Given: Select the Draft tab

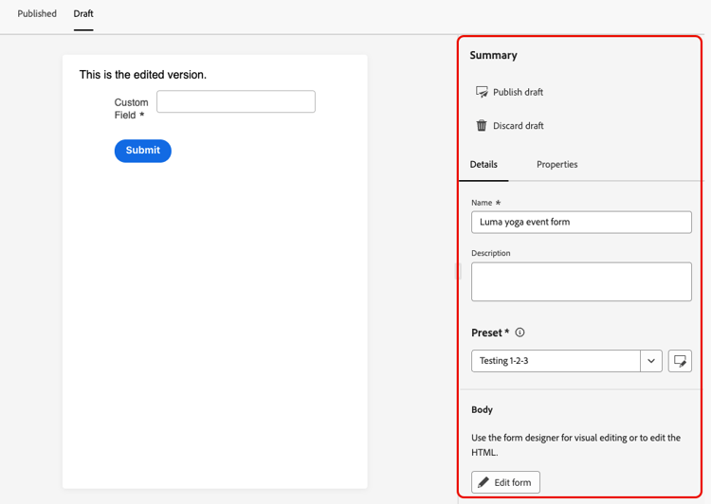Looking at the screenshot, I should tap(83, 14).
